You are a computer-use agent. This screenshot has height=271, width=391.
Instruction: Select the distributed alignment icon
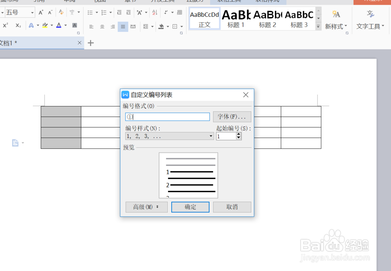pyautogui.click(x=133, y=27)
